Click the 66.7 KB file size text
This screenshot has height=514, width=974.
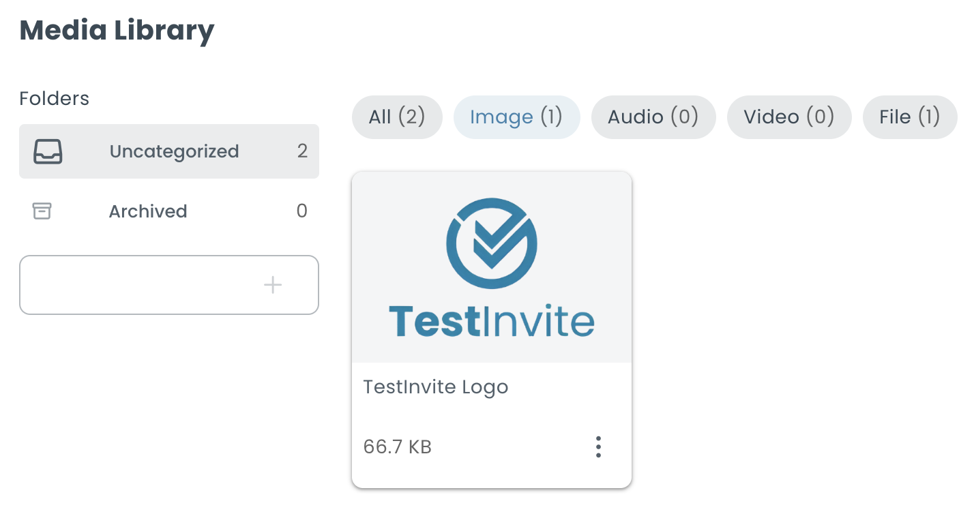[398, 447]
